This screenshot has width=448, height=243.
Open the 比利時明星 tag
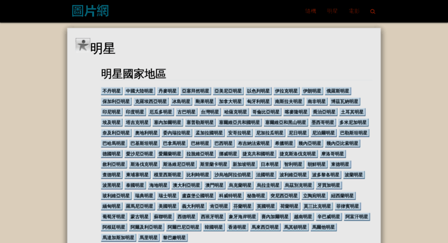click(198, 175)
